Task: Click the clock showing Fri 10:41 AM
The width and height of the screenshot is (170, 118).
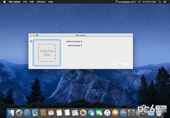Action: tap(149, 2)
